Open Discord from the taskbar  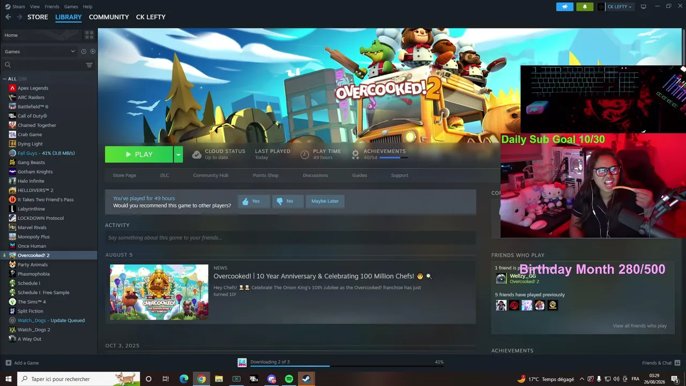tap(271, 379)
